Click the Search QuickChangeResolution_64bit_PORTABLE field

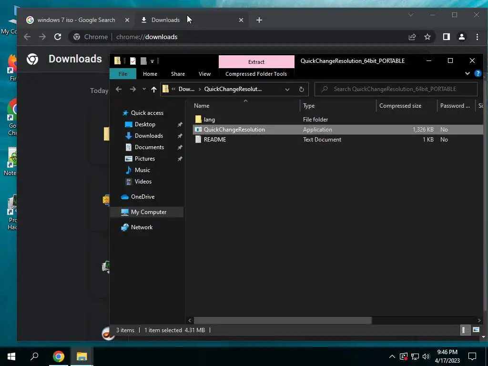click(396, 89)
